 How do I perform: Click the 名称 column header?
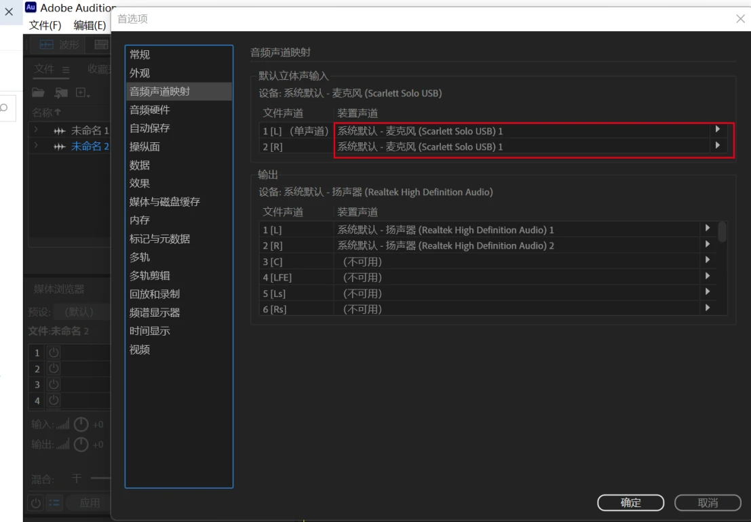46,113
